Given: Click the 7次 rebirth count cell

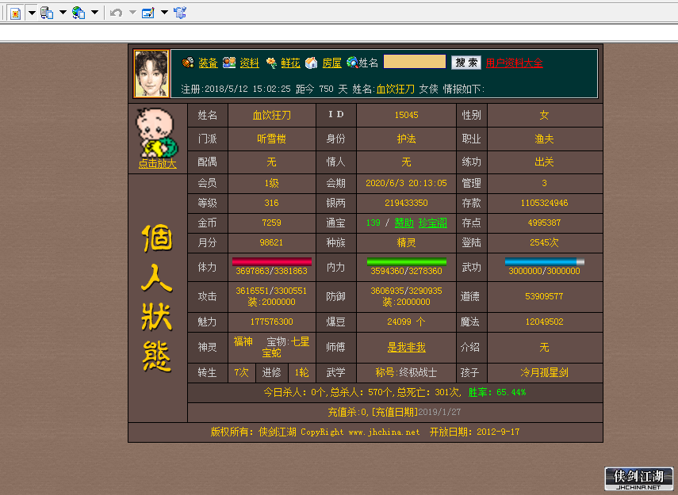Looking at the screenshot, I should point(242,373).
